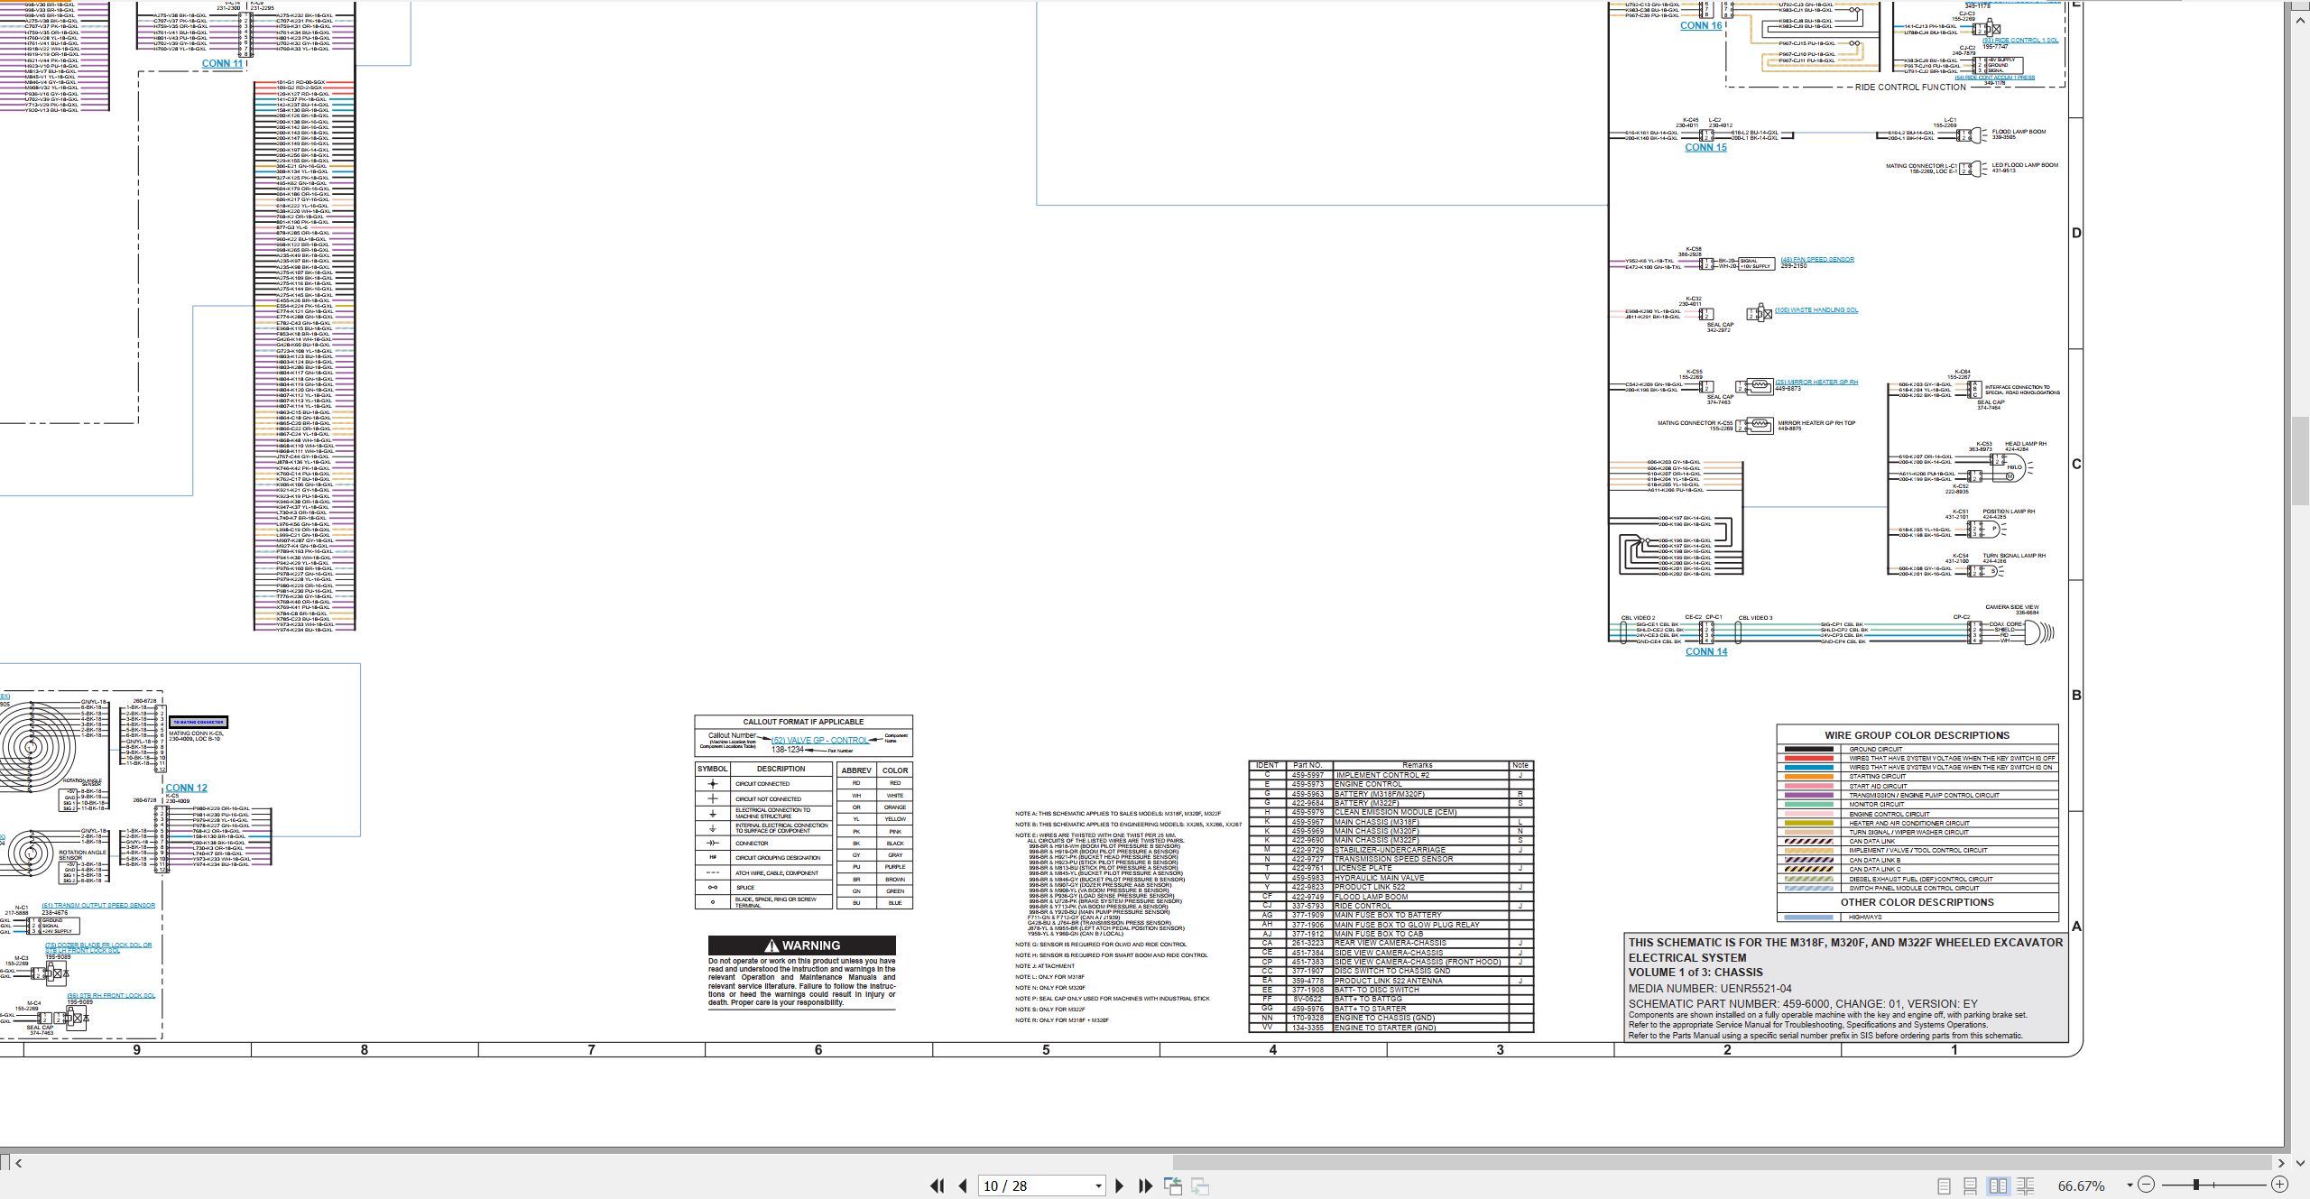2310x1199 pixels.
Task: Click the Starting Circuit orange swatch
Action: click(1807, 776)
